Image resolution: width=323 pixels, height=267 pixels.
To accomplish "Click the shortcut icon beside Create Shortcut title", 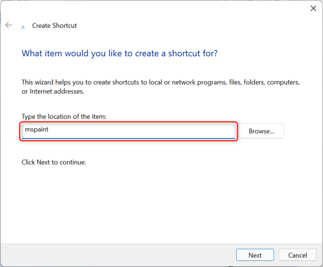I will coord(23,27).
